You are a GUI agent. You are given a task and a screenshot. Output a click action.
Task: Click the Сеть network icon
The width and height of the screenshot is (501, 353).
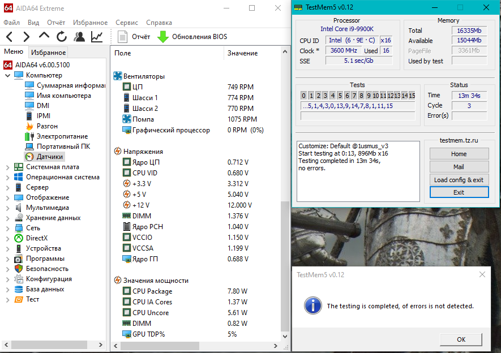[x=19, y=228]
